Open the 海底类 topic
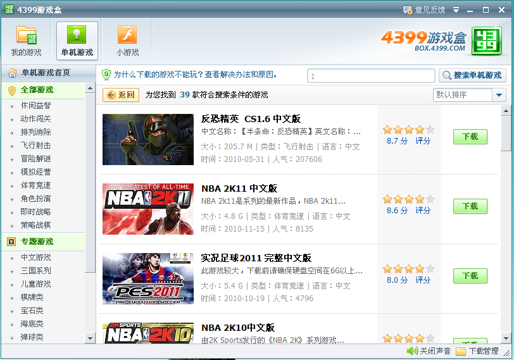 [x=32, y=324]
